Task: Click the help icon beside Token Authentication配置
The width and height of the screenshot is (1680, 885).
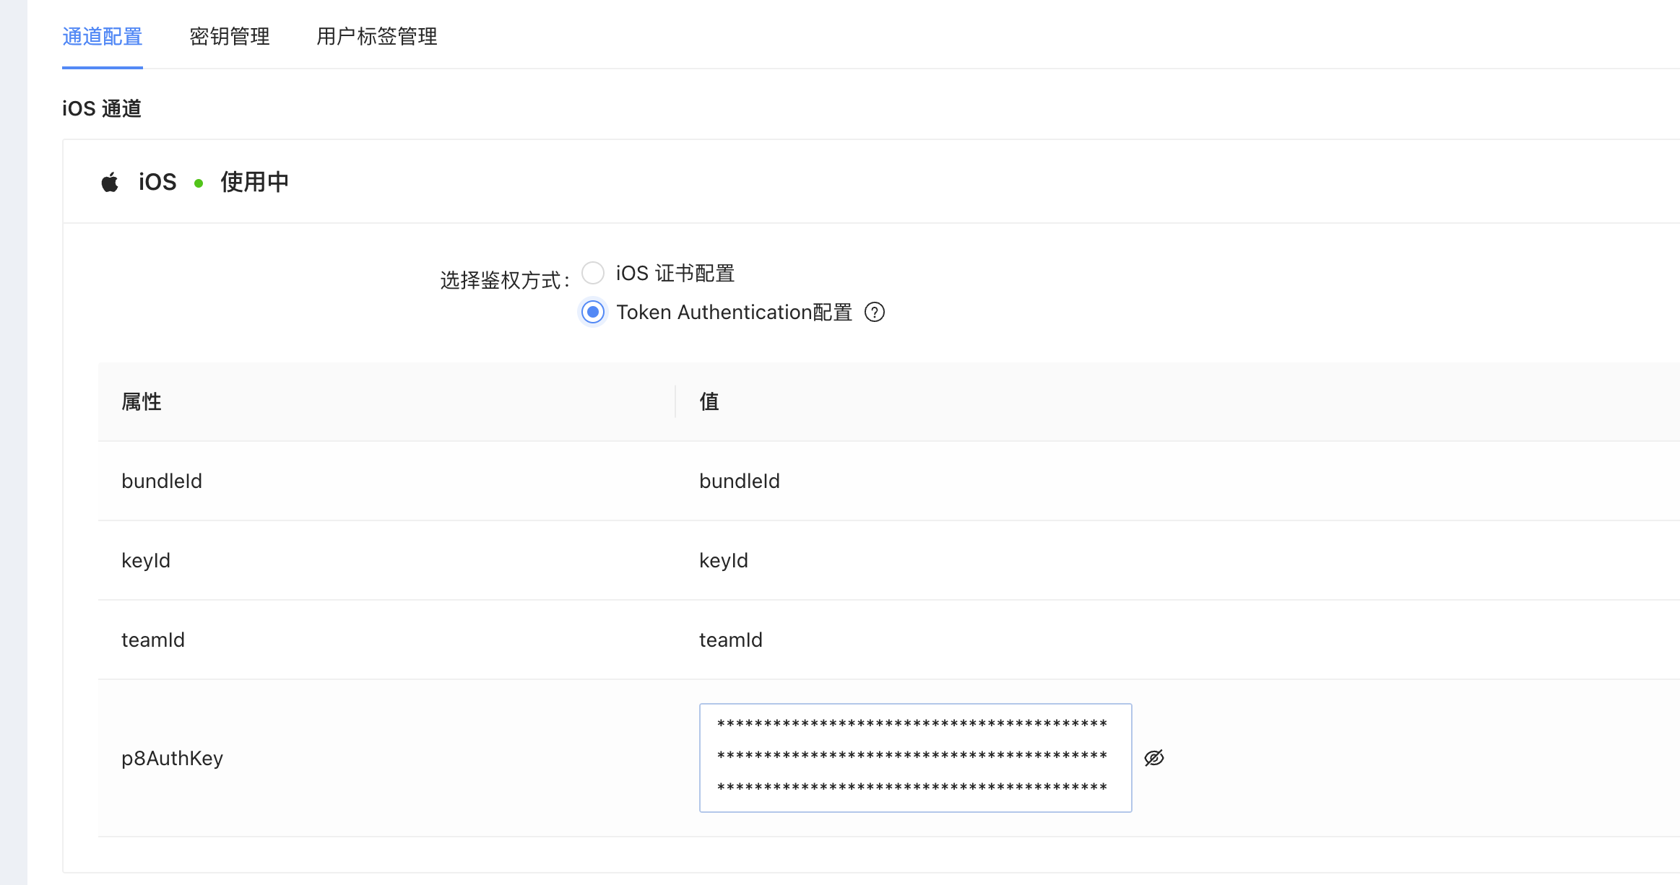Action: click(875, 312)
